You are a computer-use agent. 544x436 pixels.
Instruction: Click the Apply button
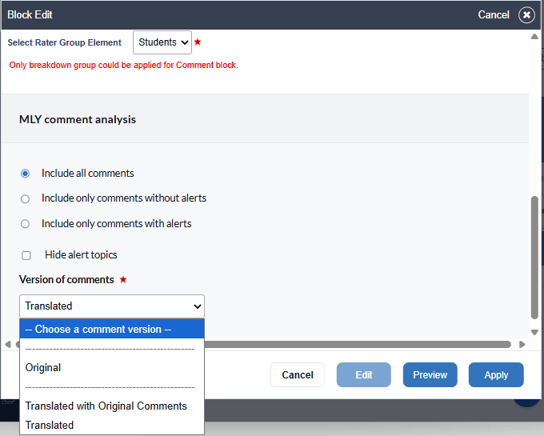coord(496,375)
